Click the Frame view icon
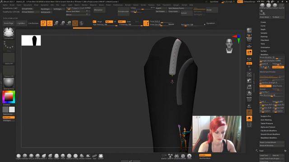 249,74
